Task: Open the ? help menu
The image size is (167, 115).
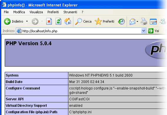Action: [x=82, y=12]
